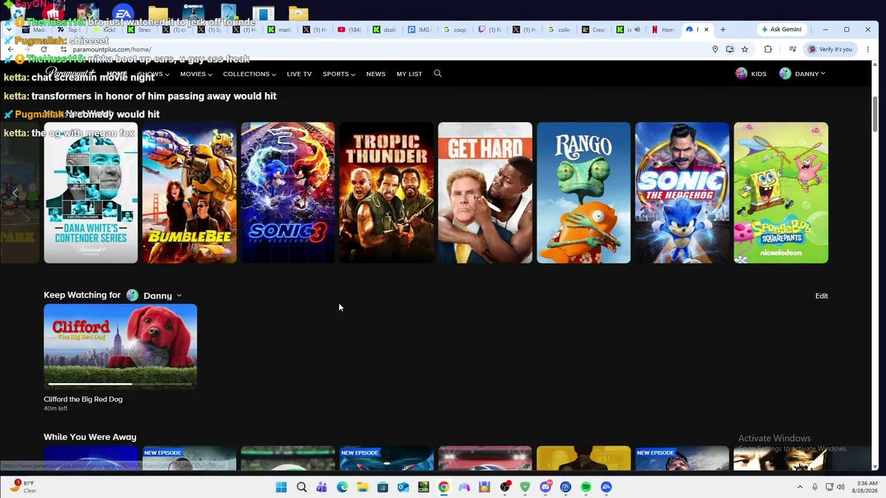
Task: Switch to the YouTube (184) browser tab
Action: [x=351, y=30]
